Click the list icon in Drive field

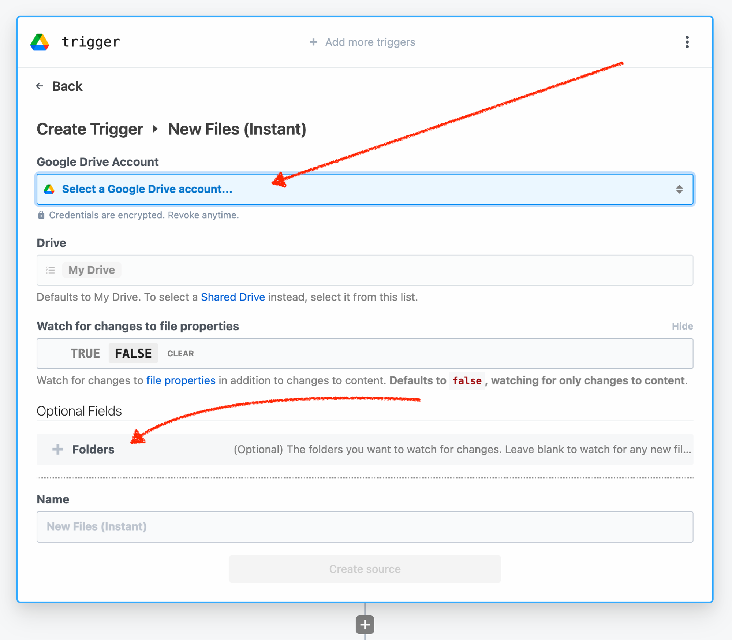(x=51, y=270)
